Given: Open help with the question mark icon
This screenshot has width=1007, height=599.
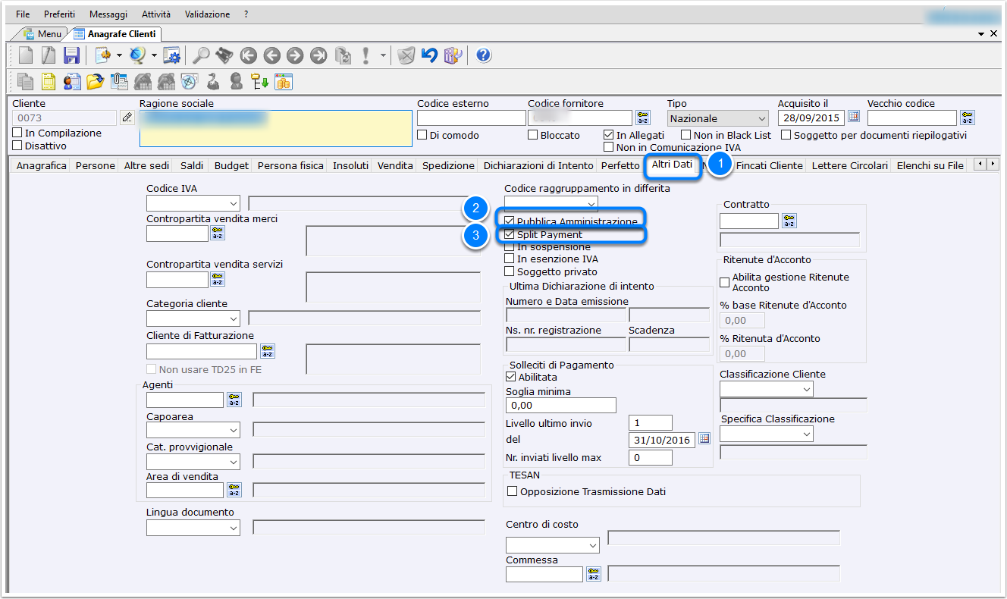Looking at the screenshot, I should click(484, 55).
